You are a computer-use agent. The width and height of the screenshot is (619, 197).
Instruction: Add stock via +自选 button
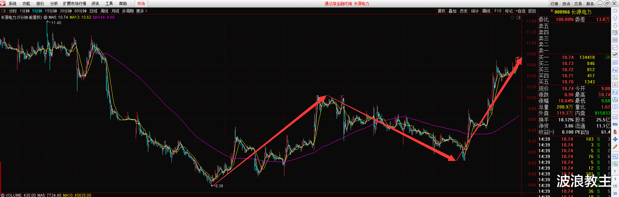(x=520, y=11)
